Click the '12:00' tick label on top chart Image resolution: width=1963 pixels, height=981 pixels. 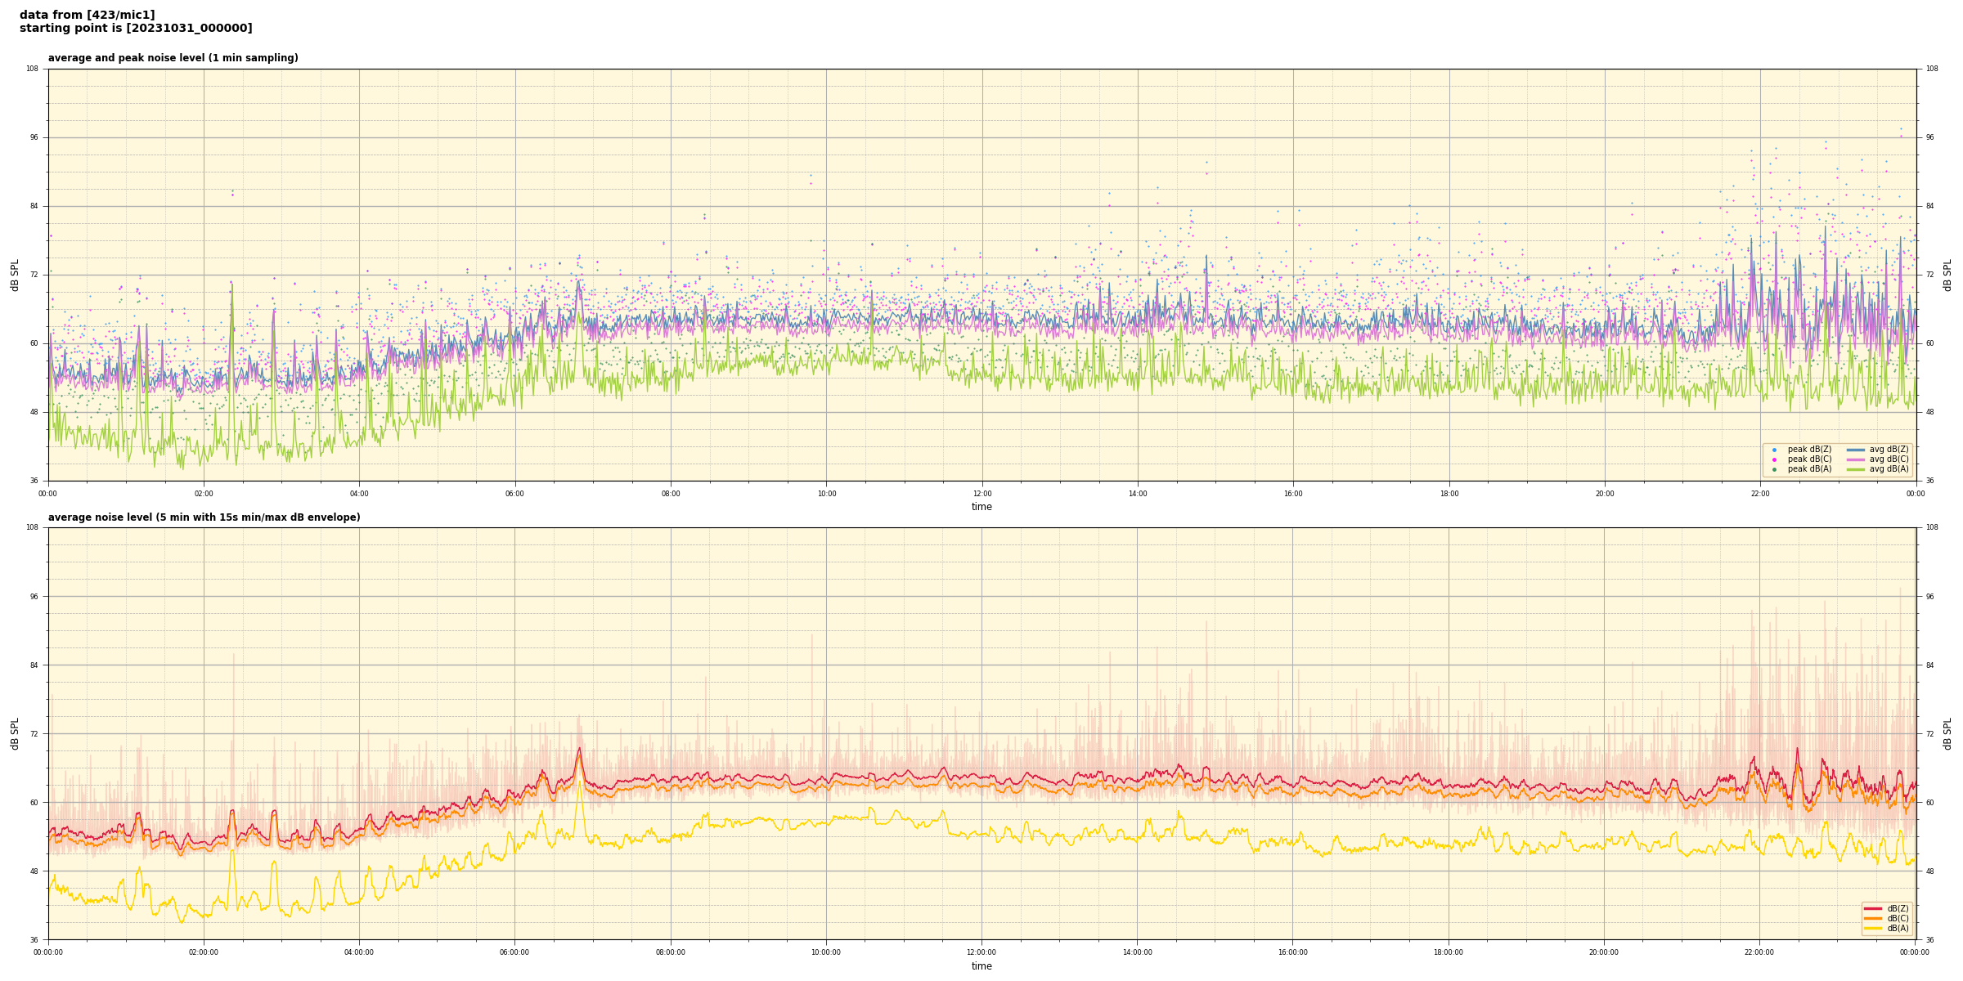[981, 494]
